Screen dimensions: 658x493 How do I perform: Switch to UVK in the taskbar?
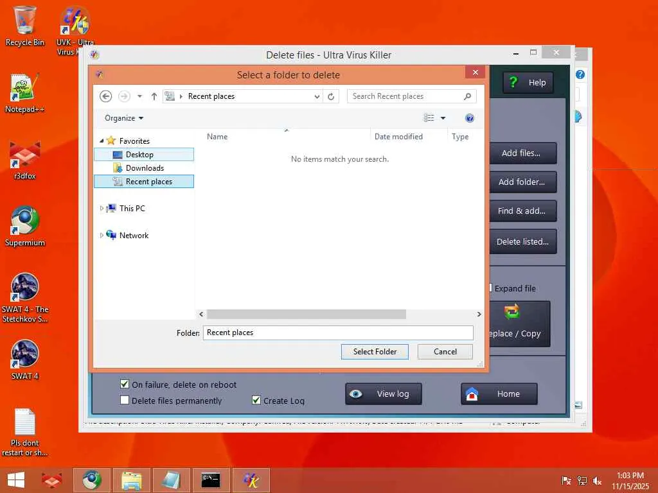(251, 480)
